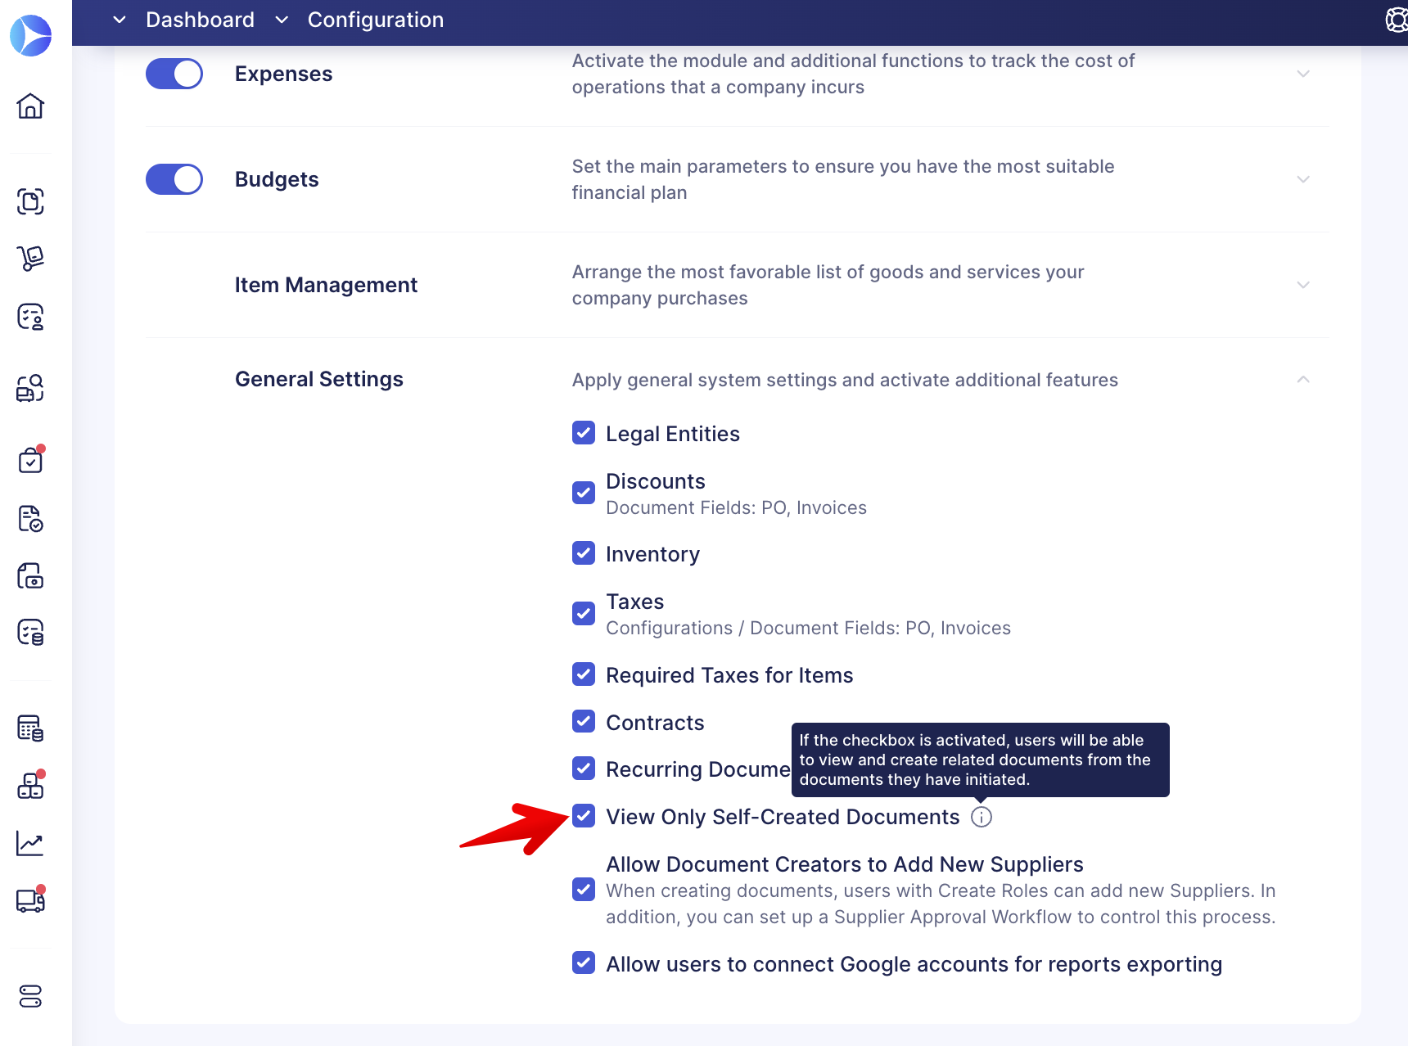Open the hand-truck cart sidebar icon
1408x1046 pixels.
30,259
